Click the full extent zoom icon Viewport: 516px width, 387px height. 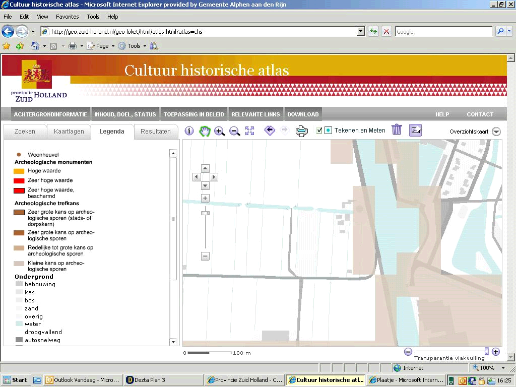[250, 131]
